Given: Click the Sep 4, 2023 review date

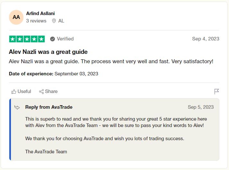Looking at the screenshot, I should [206, 39].
